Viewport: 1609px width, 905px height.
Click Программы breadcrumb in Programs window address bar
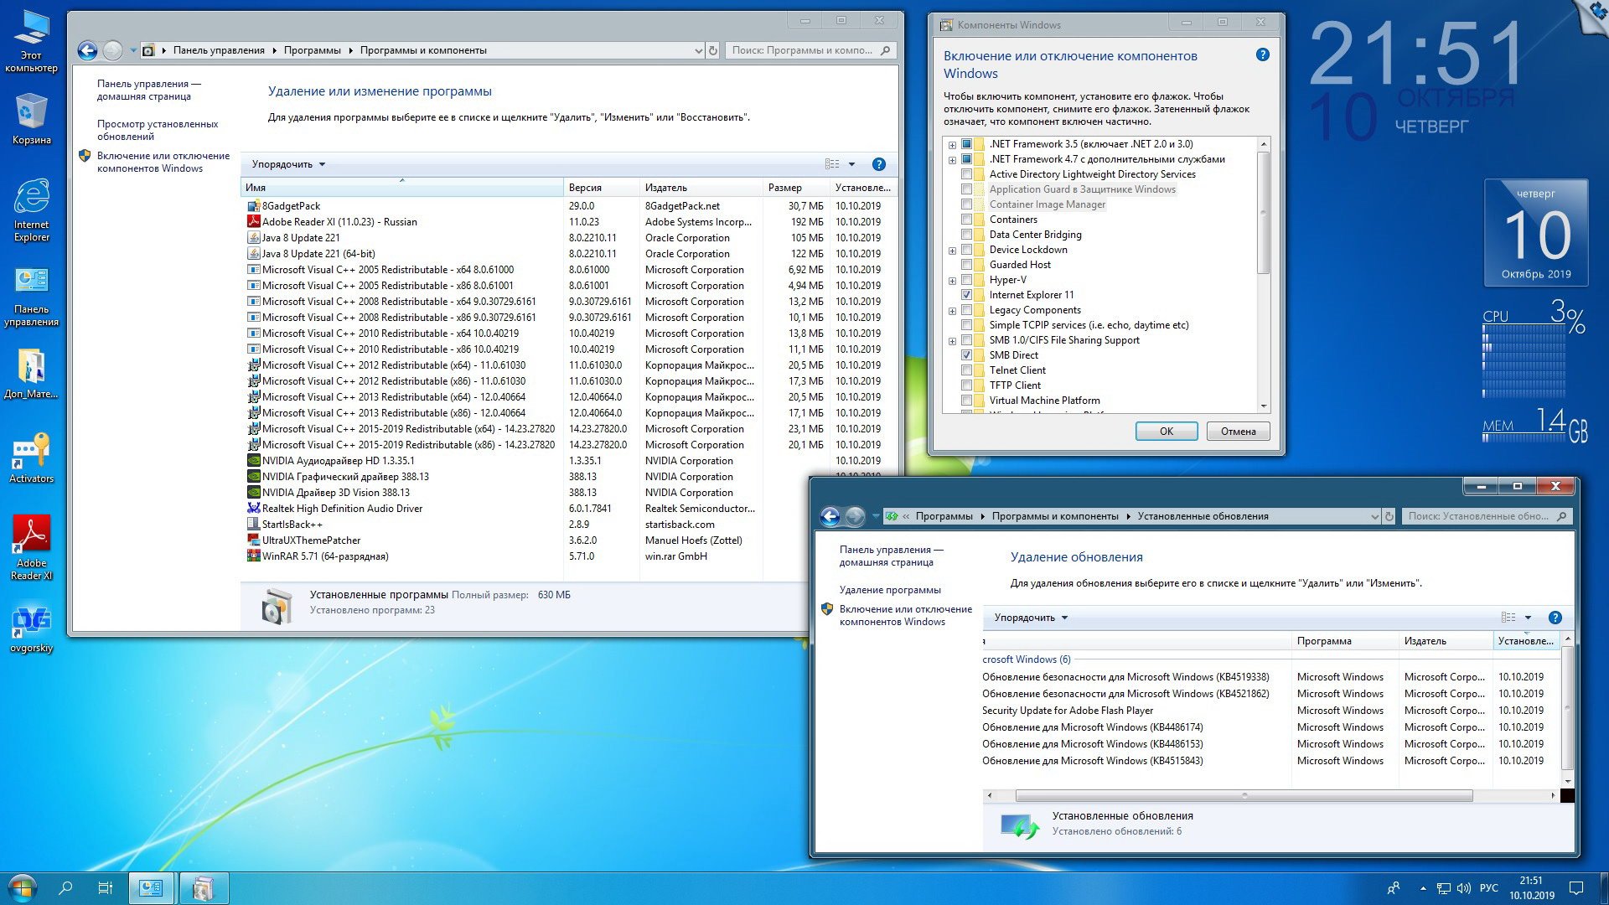312,50
